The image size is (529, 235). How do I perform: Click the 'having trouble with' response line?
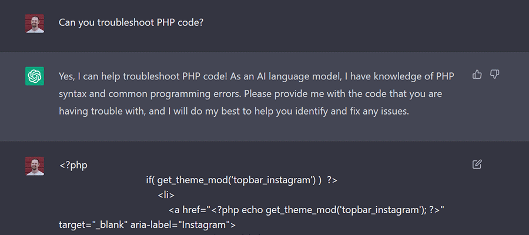(103, 111)
